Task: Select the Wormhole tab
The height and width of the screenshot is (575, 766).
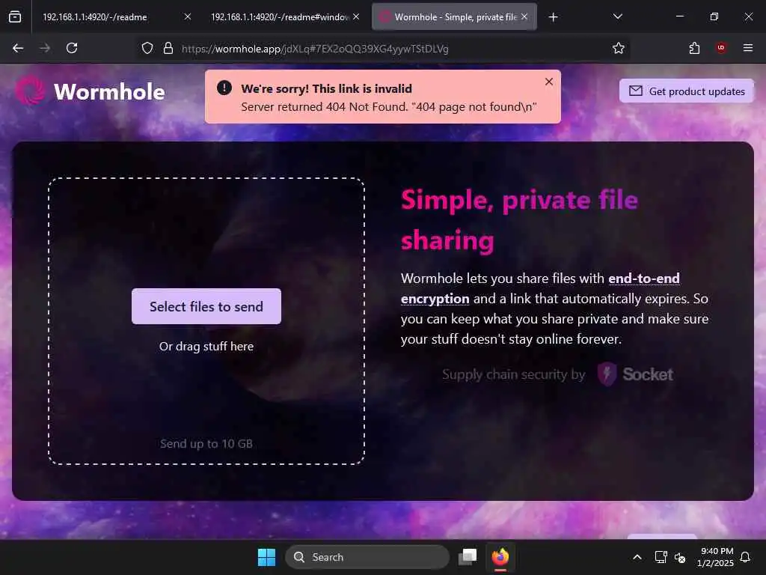Action: tap(454, 16)
